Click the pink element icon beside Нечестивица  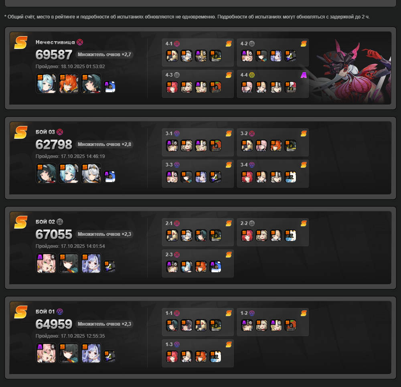[80, 42]
